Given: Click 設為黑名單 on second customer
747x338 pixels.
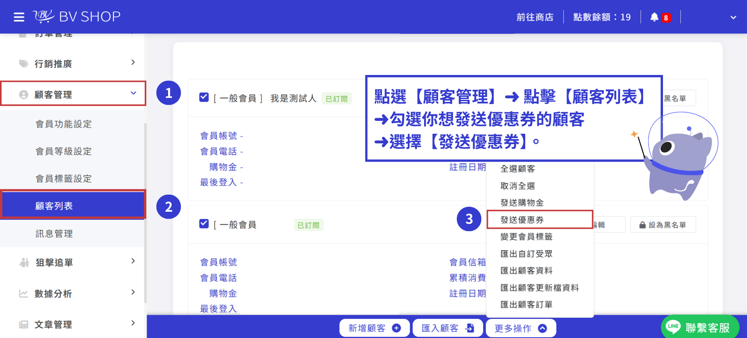Looking at the screenshot, I should coord(663,225).
